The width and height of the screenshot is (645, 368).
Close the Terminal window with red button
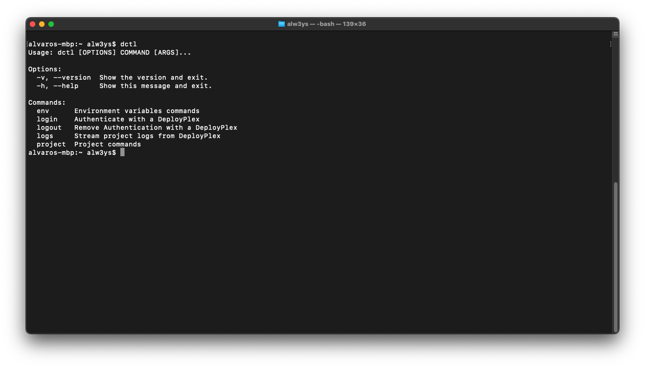point(33,24)
